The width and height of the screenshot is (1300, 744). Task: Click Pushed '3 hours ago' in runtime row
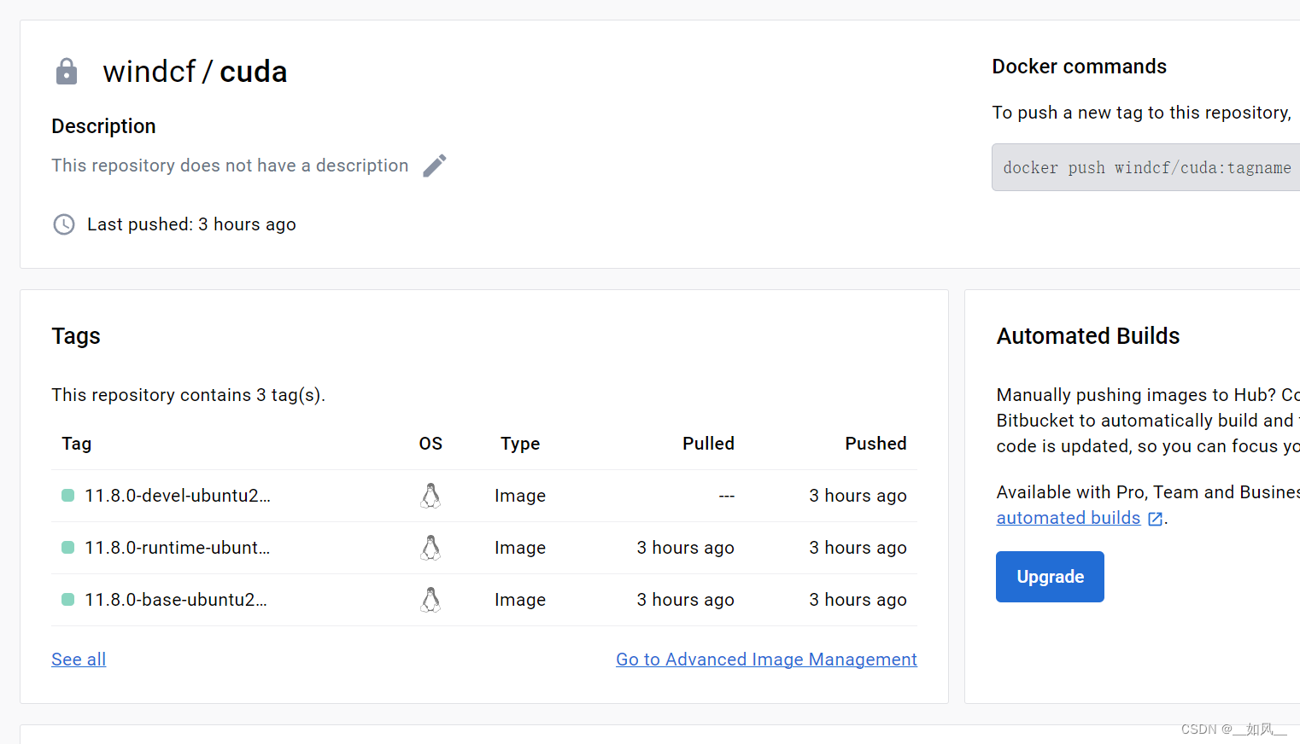(858, 548)
